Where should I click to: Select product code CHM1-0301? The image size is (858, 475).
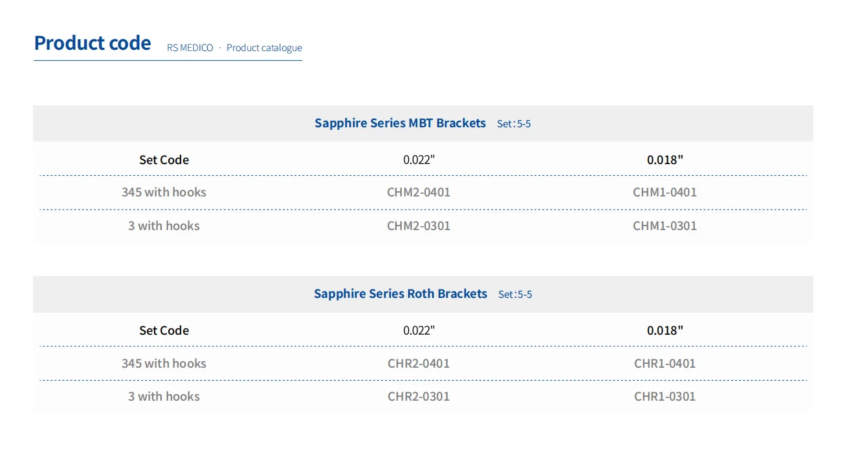(665, 226)
